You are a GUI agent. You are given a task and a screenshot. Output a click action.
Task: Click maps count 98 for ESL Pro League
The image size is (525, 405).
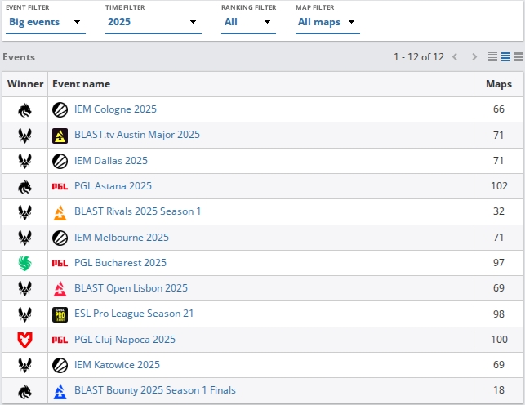[x=499, y=314]
